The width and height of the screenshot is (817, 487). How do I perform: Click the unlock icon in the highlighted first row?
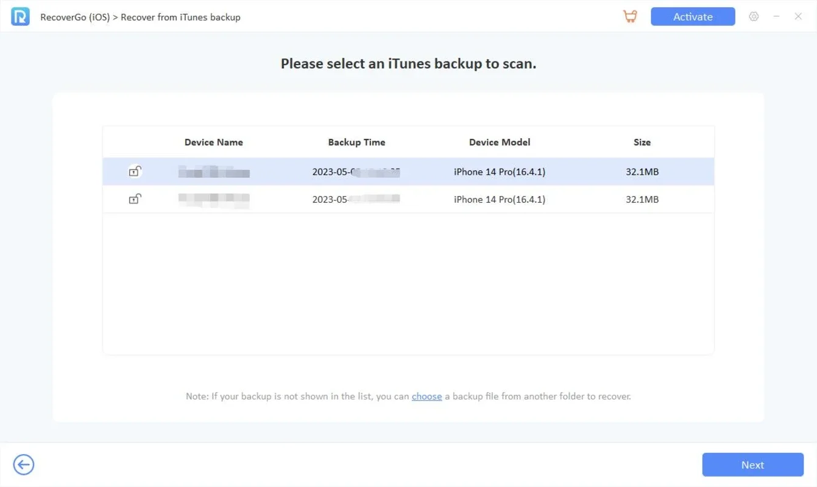coord(135,172)
